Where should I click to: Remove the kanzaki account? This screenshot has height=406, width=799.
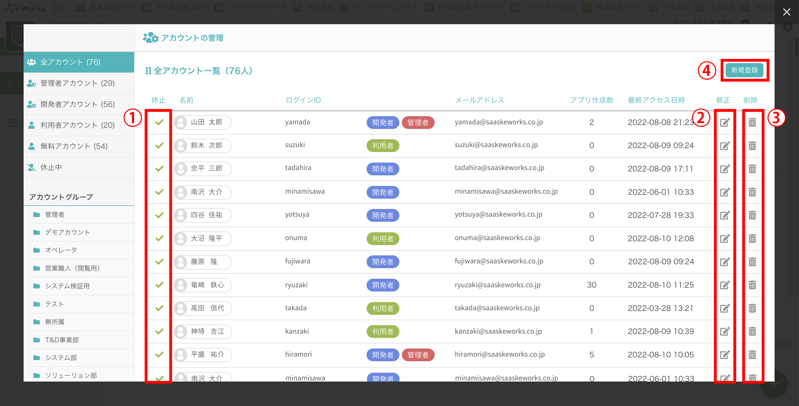click(x=752, y=332)
